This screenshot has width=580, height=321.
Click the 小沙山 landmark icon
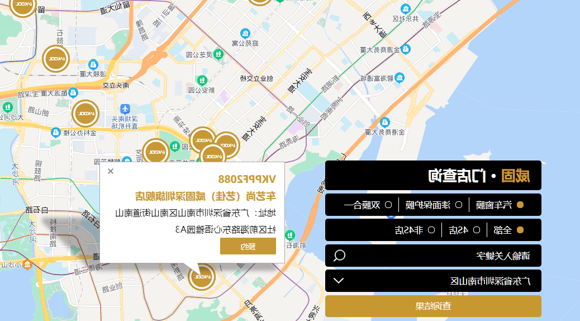27,265
